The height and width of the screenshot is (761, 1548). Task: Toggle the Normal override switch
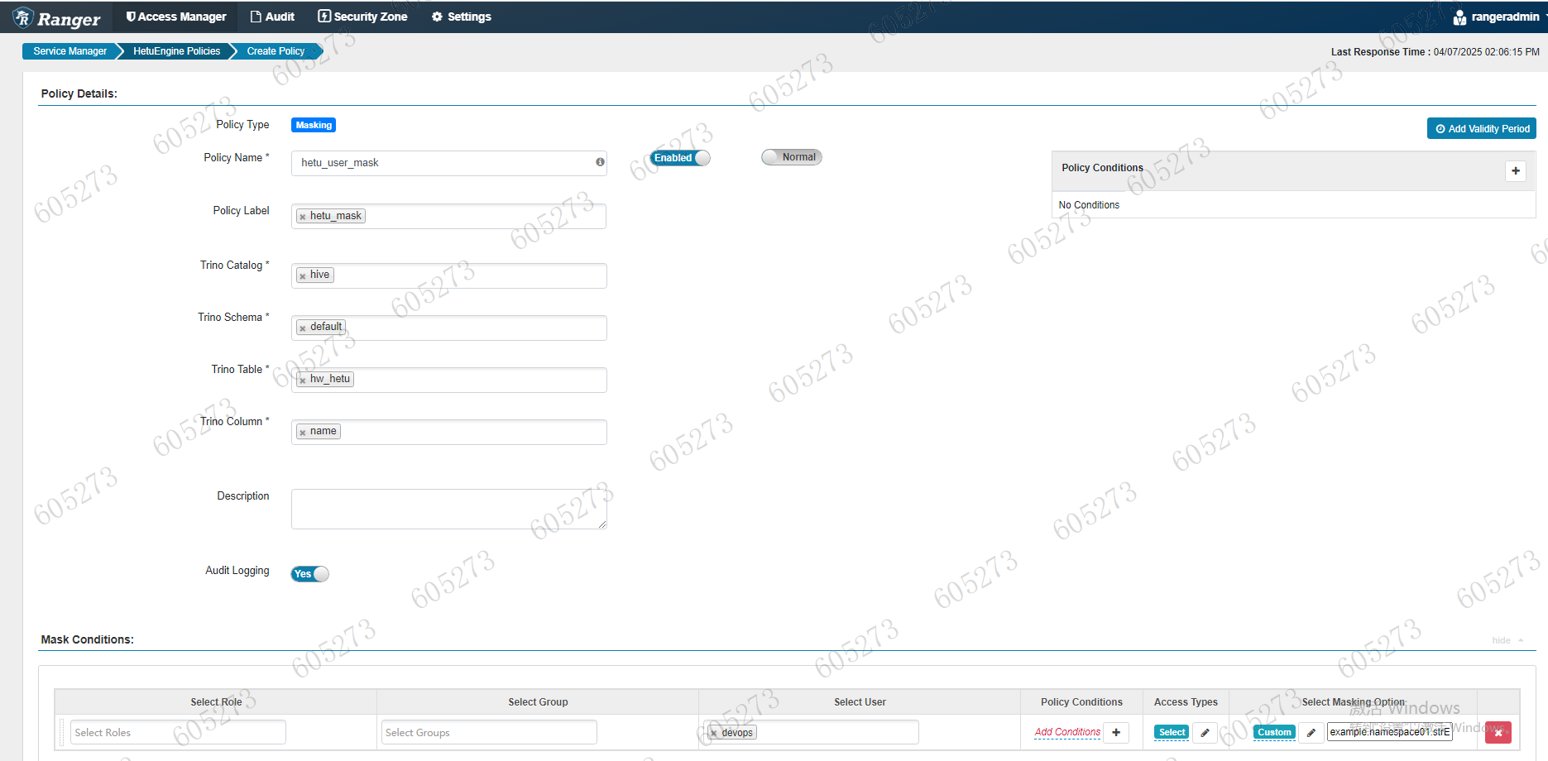click(x=792, y=157)
